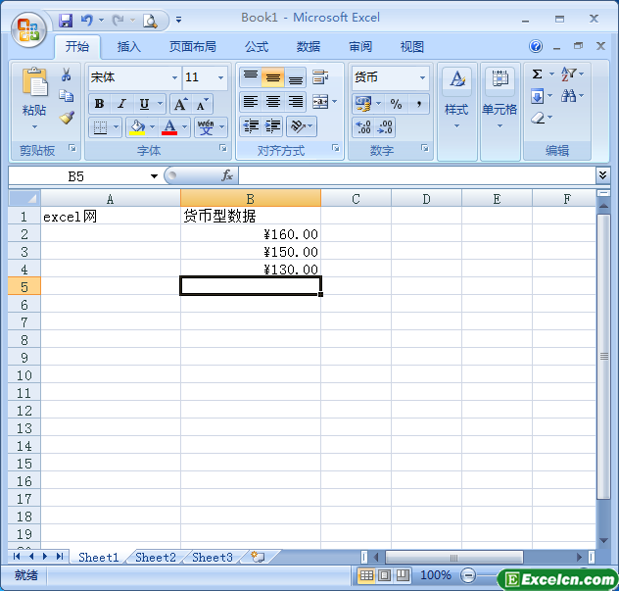The image size is (619, 591).
Task: Switch to Page Layout view button
Action: [x=384, y=575]
